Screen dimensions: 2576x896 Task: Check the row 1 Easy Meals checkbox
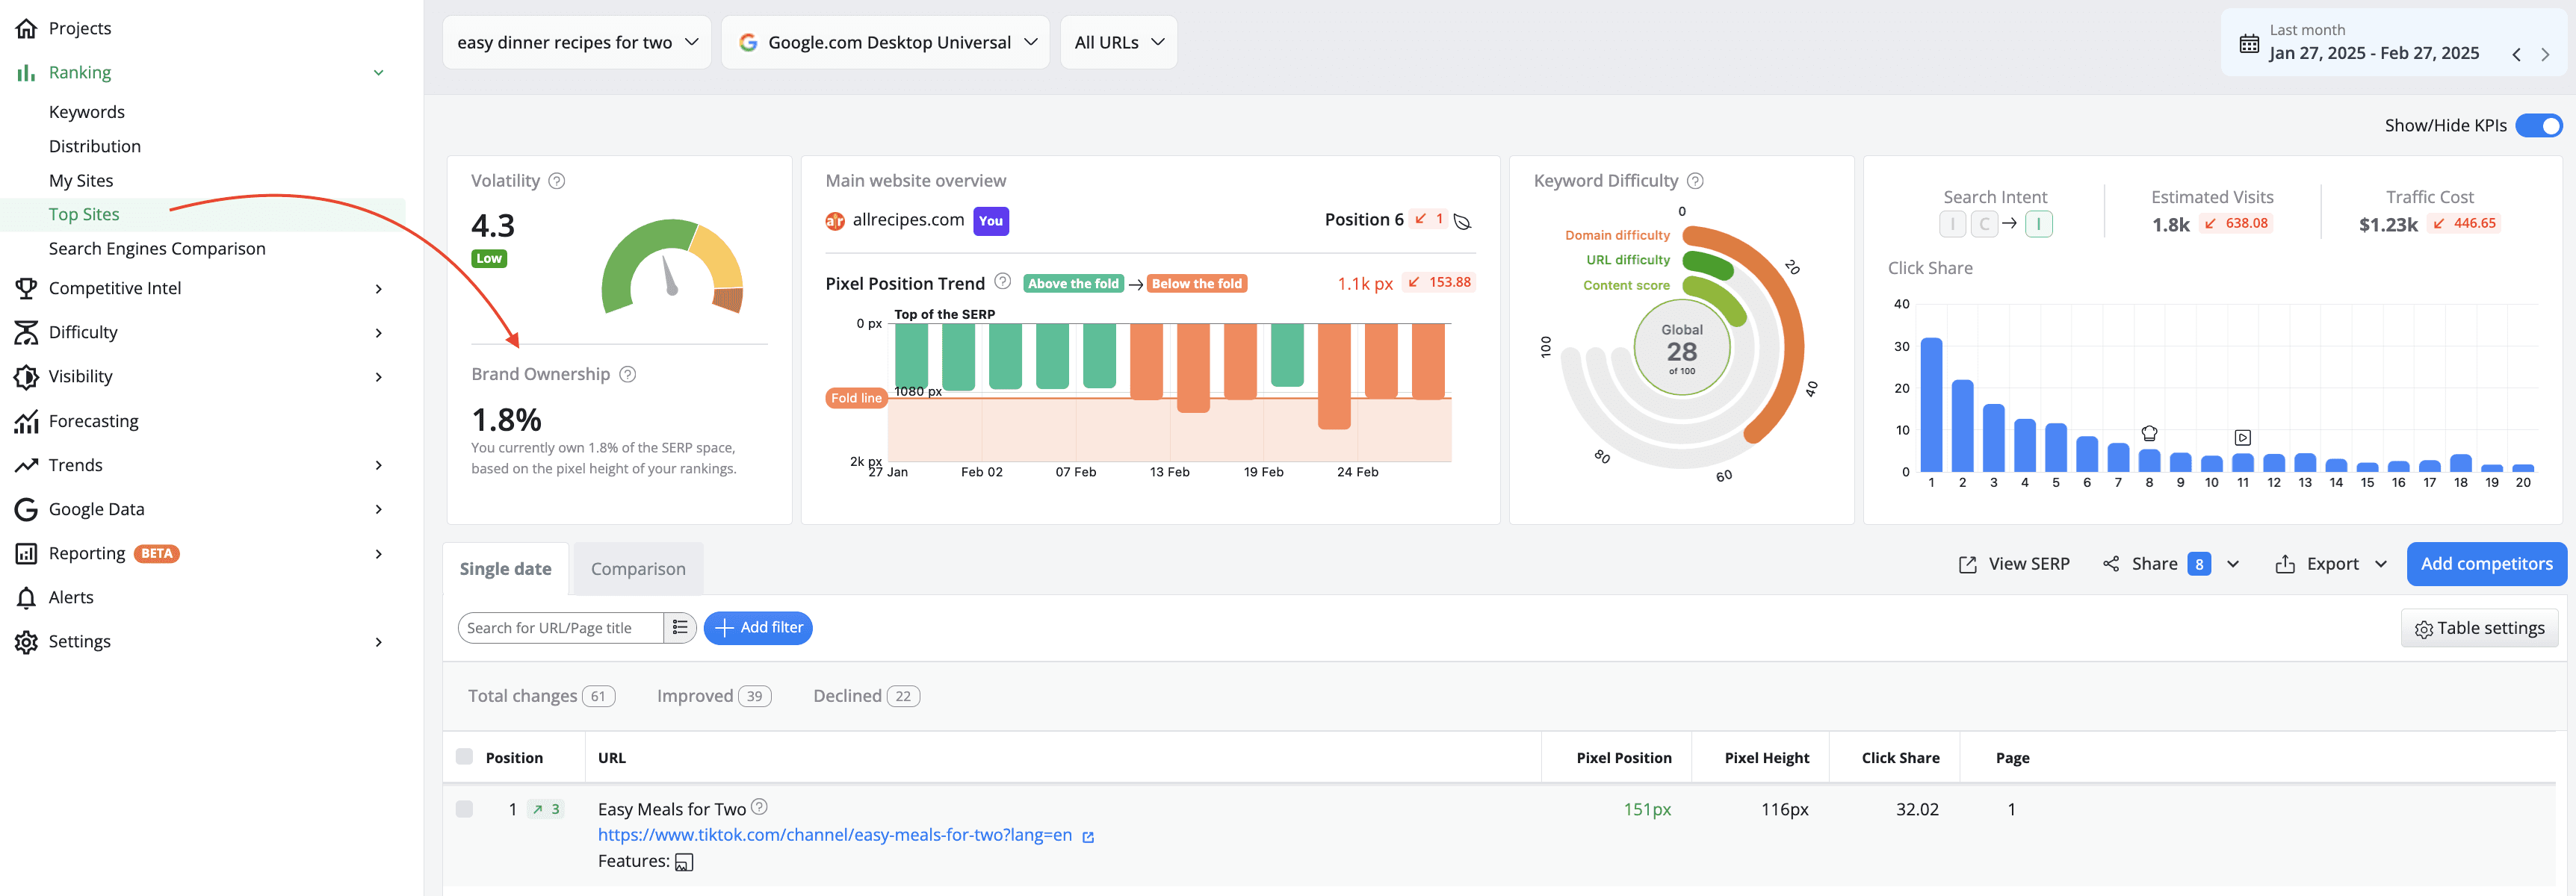coord(464,809)
